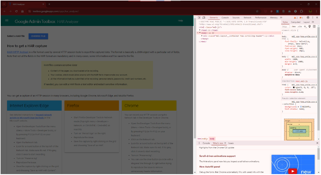The image size is (321, 175).
Task: Expand the head element node
Action: pos(200,30)
